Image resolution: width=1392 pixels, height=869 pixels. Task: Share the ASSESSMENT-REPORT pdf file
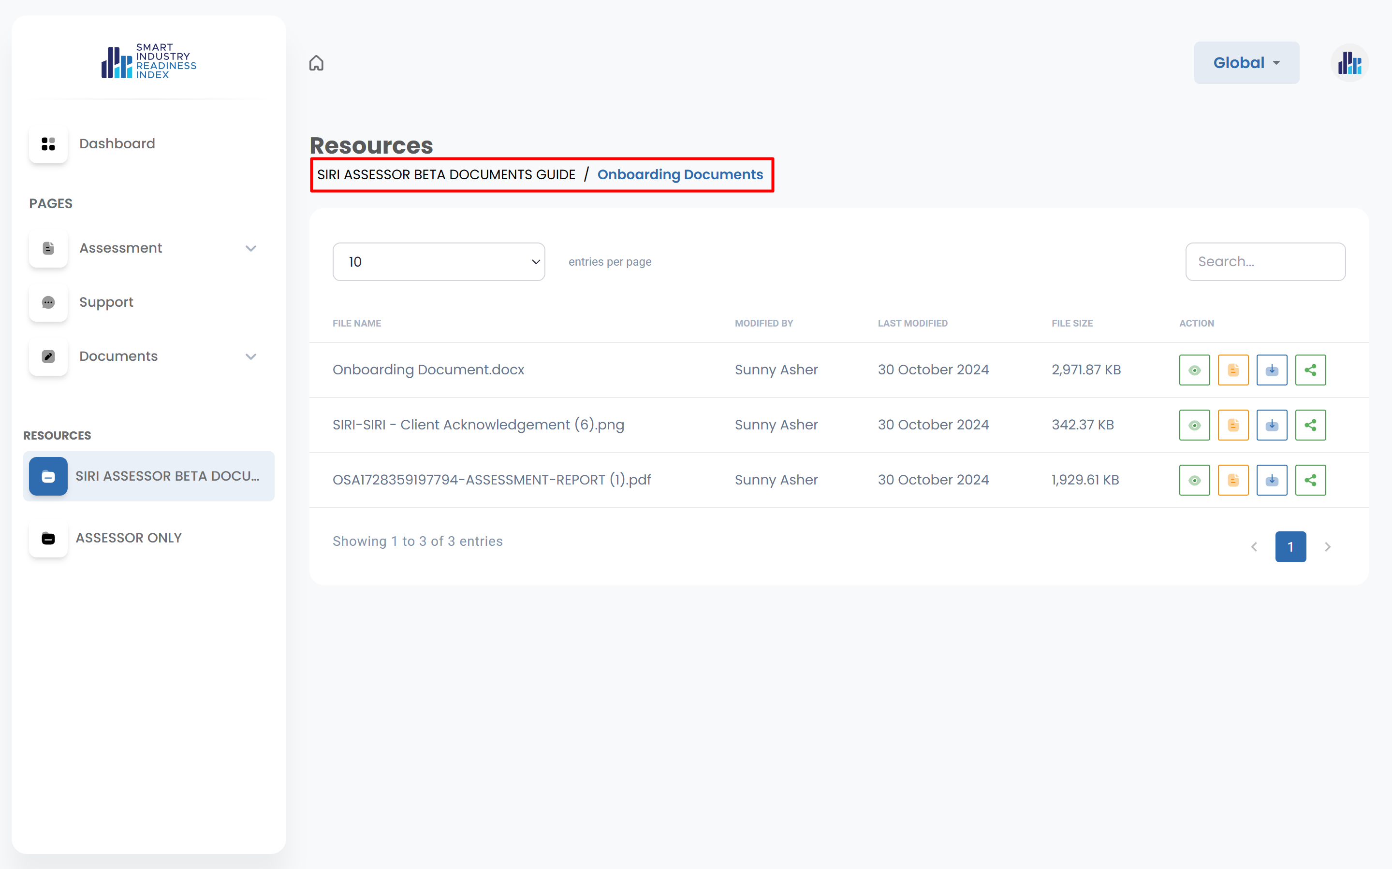click(x=1310, y=480)
